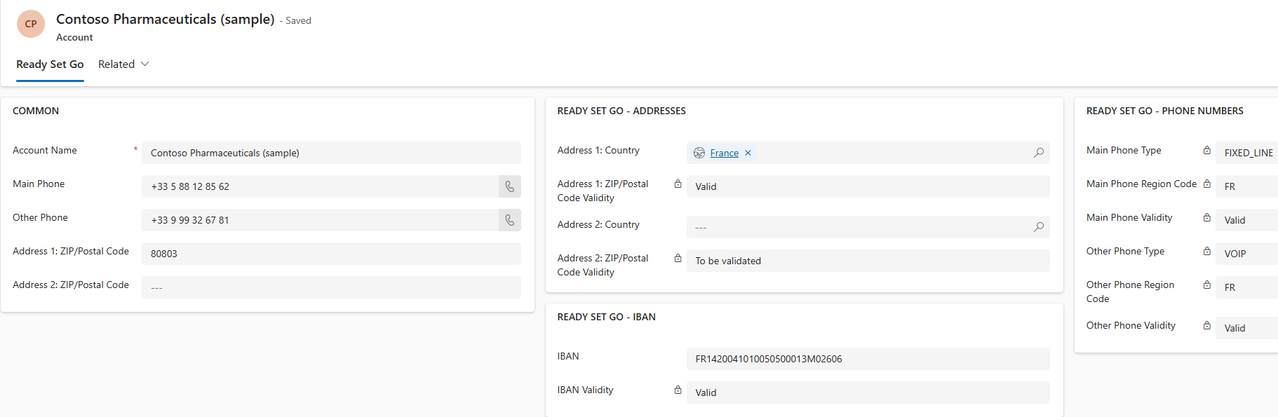Open the Ready Set Go tab

50,64
